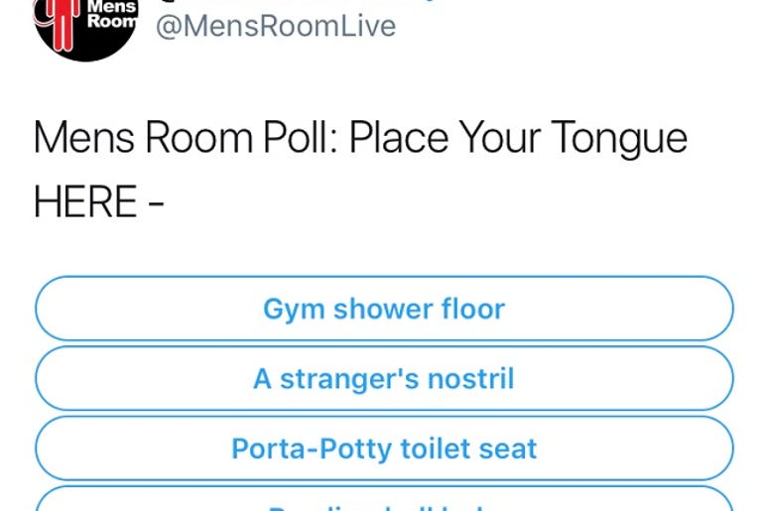769x511 pixels.
Task: Tap the stranger's nostril label text
Action: (x=385, y=379)
